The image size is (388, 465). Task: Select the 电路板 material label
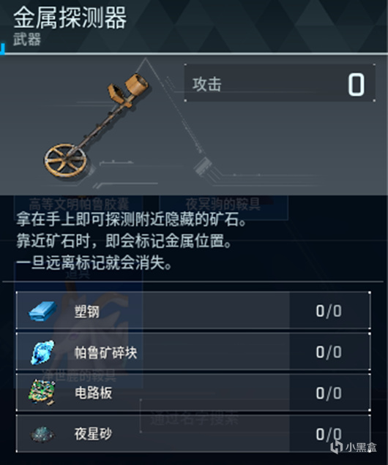[x=93, y=393]
